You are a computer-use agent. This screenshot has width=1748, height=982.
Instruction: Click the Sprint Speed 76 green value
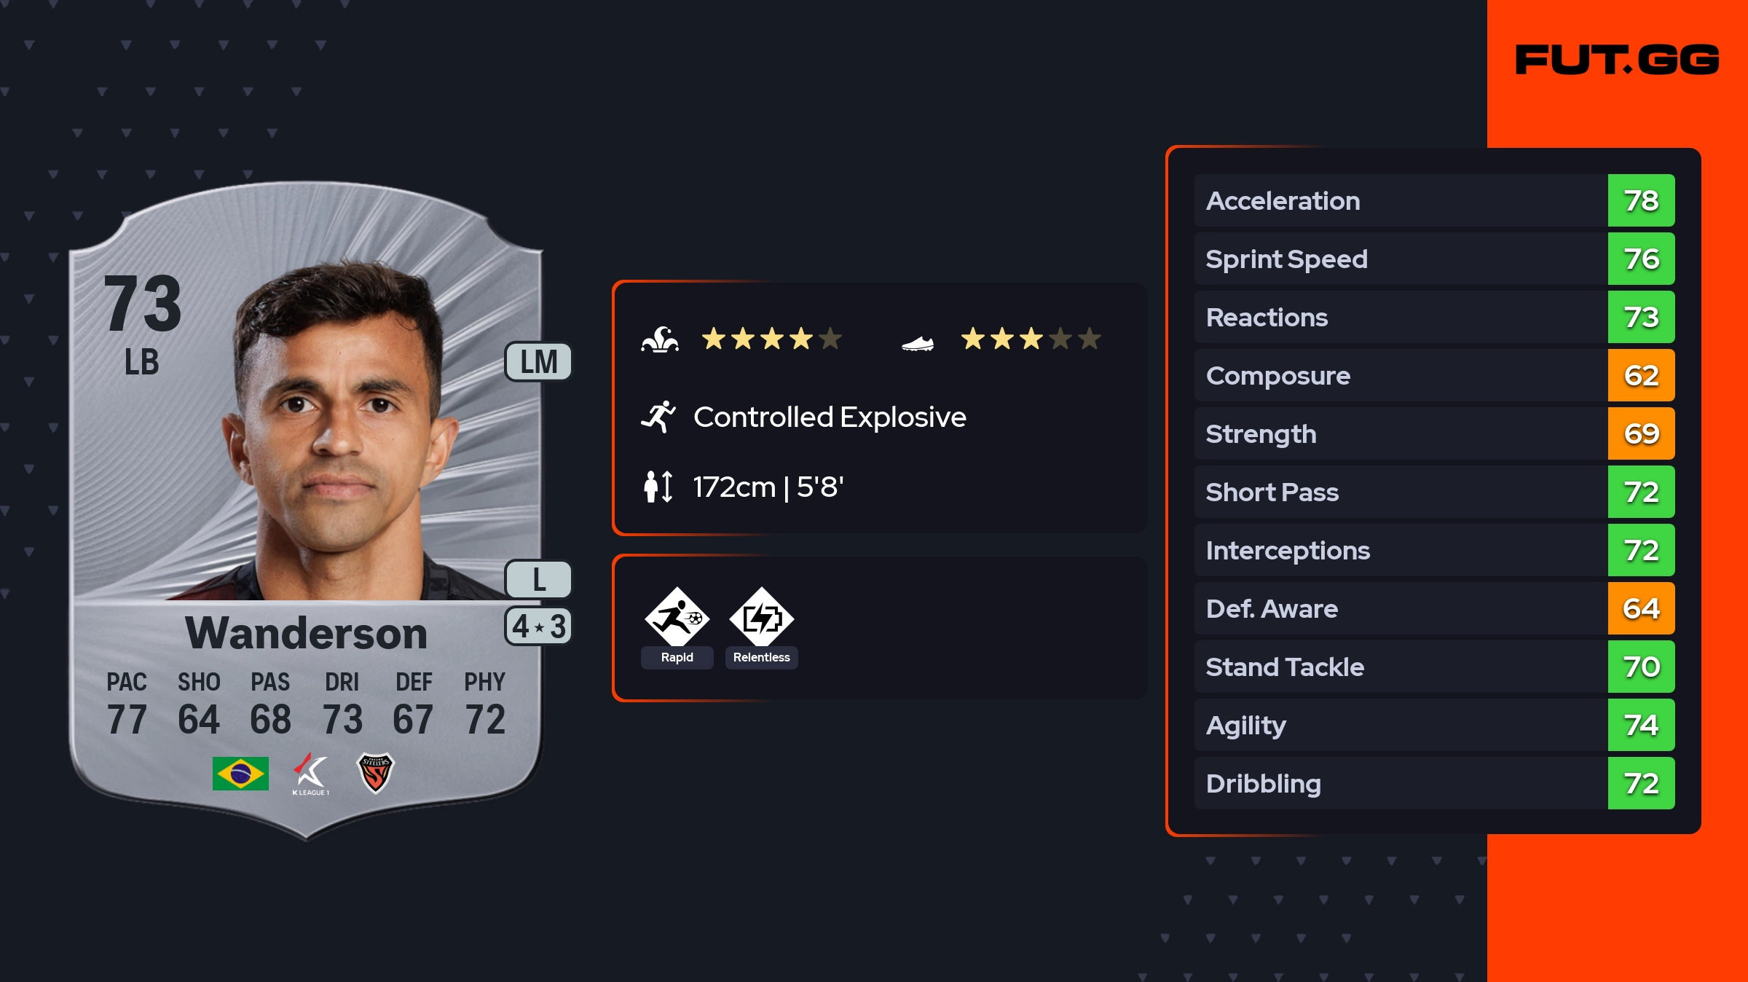click(x=1641, y=259)
